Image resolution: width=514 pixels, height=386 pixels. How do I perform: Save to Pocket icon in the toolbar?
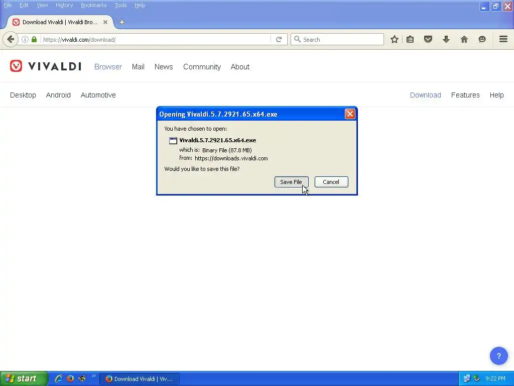click(428, 39)
